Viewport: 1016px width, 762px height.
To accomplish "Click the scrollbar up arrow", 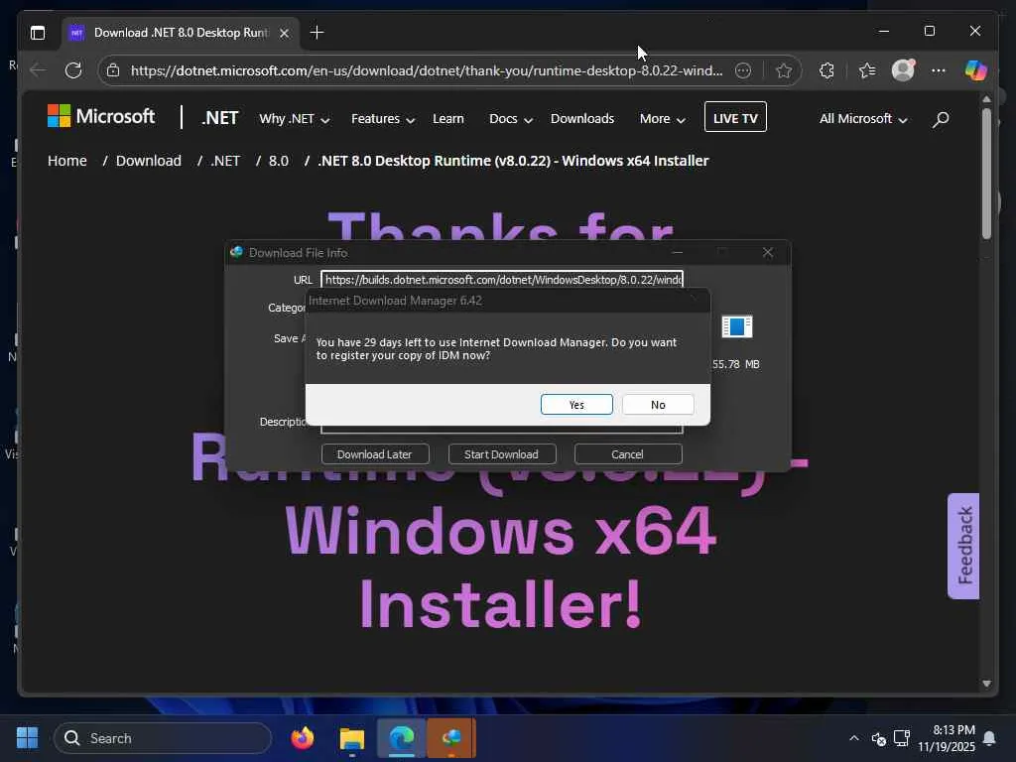I will [x=986, y=99].
